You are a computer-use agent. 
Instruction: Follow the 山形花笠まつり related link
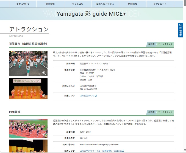click(87, 96)
